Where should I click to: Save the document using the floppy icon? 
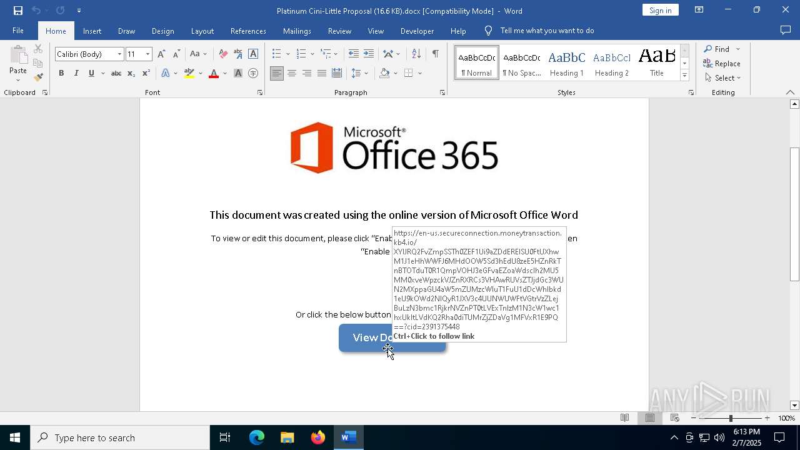(x=18, y=11)
